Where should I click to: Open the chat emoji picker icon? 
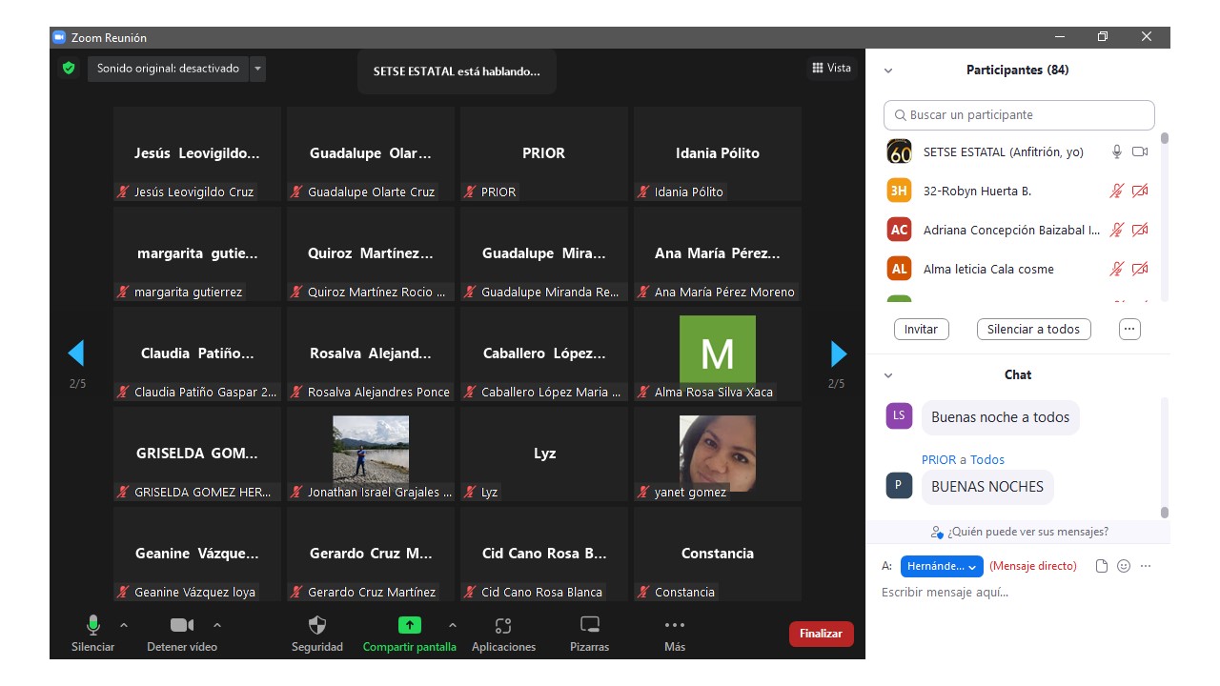pos(1124,566)
